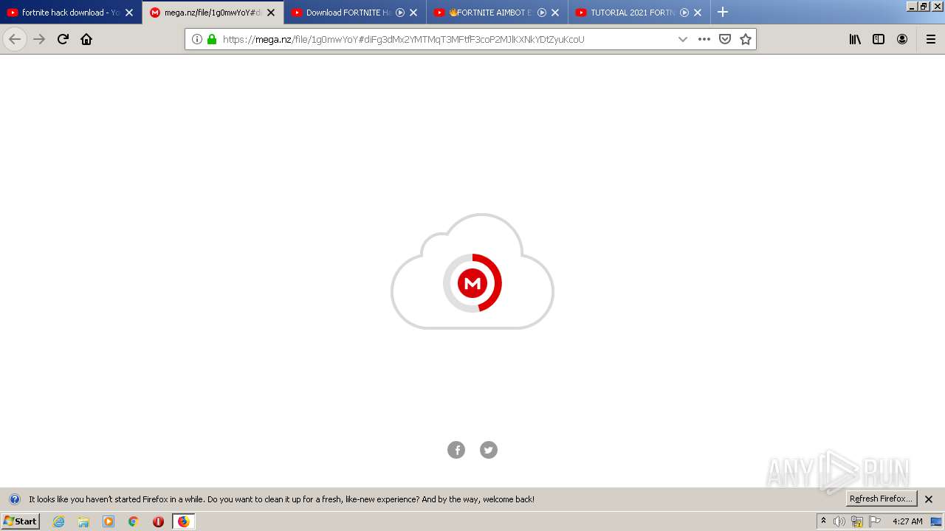Click the green padlock security icon
Image resolution: width=945 pixels, height=531 pixels.
(x=212, y=39)
